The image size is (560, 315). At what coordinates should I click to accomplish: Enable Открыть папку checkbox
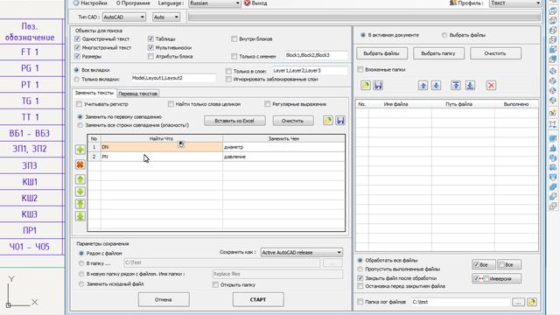point(215,284)
